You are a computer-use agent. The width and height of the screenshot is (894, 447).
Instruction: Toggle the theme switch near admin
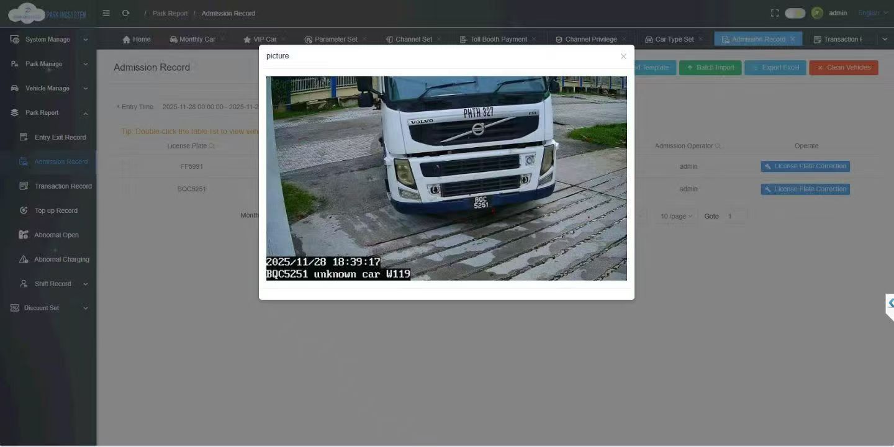pyautogui.click(x=795, y=13)
